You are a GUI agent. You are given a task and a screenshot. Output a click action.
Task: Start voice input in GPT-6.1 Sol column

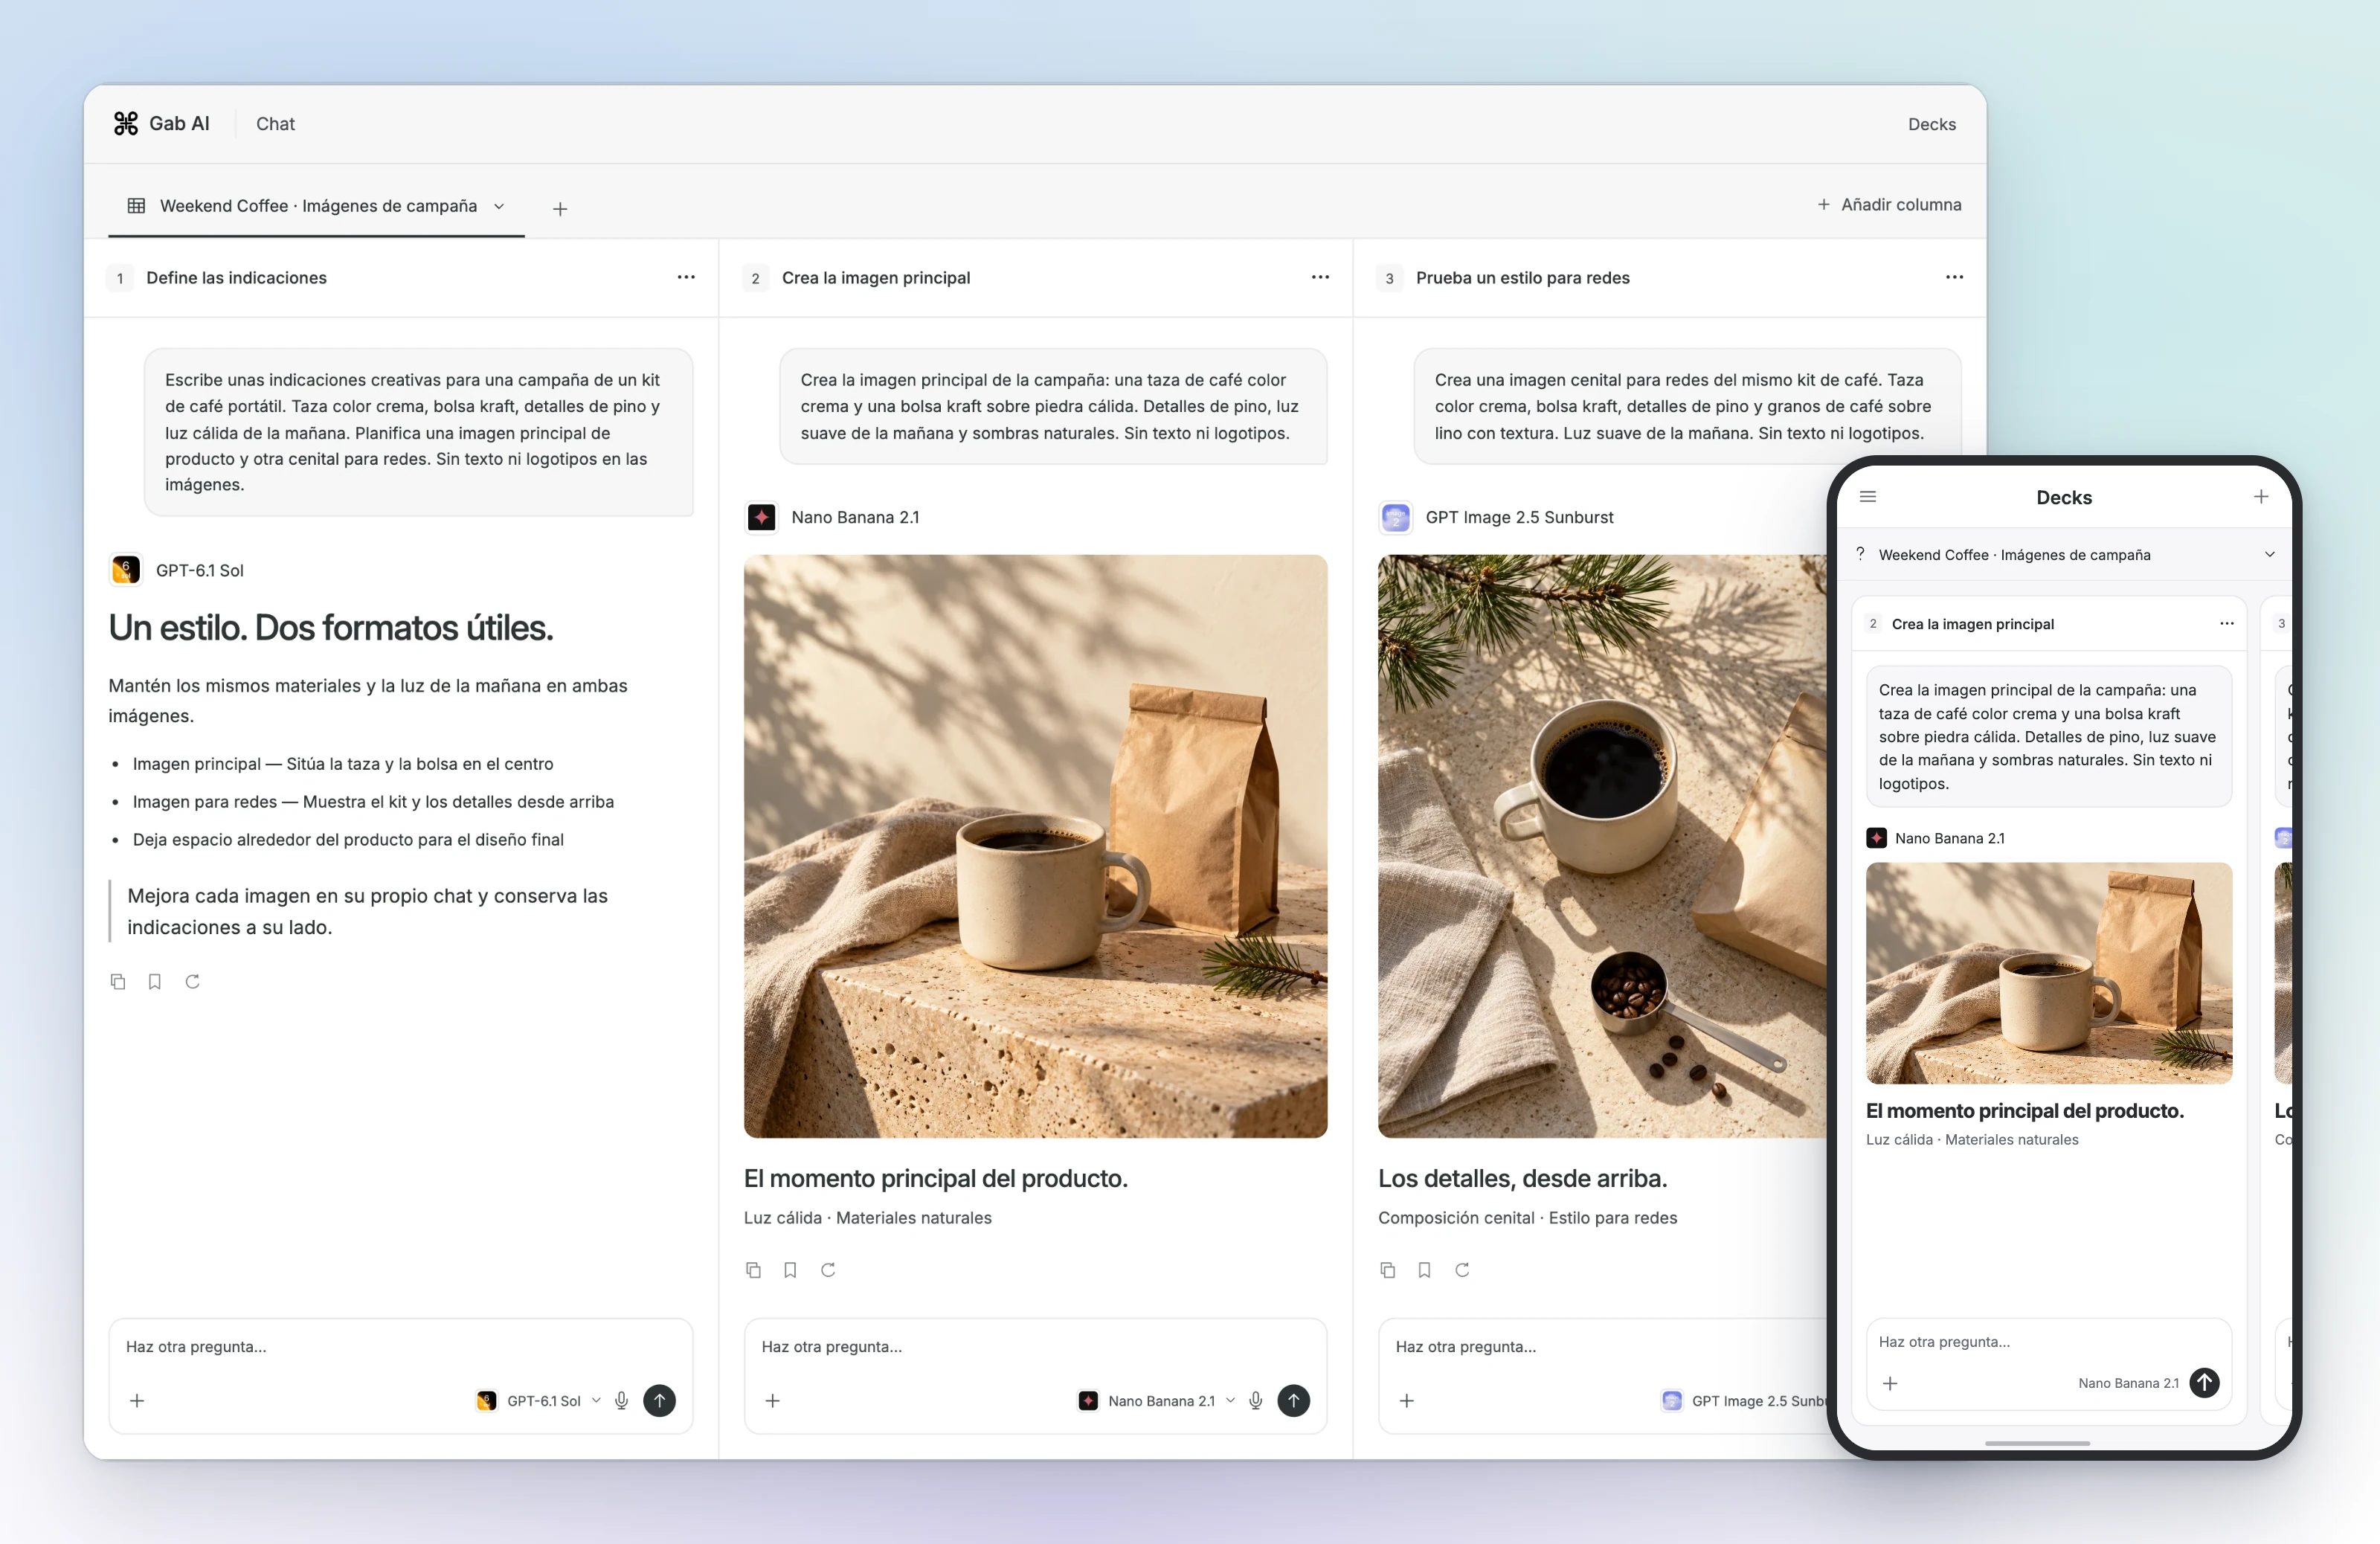[622, 1401]
